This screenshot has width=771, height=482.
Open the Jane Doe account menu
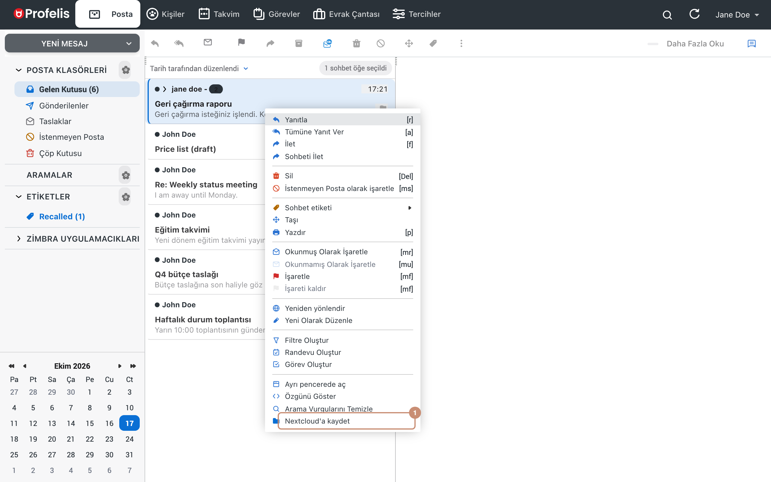(x=737, y=15)
